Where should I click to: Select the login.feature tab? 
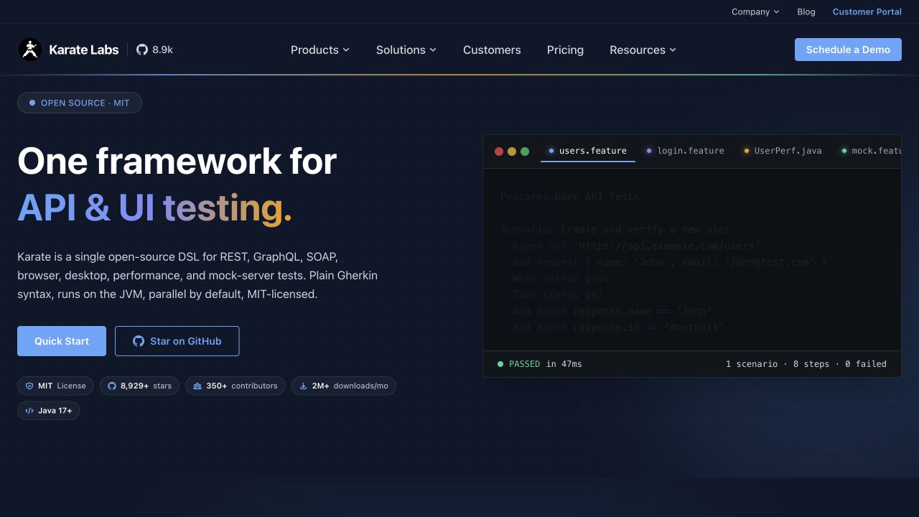click(x=685, y=151)
